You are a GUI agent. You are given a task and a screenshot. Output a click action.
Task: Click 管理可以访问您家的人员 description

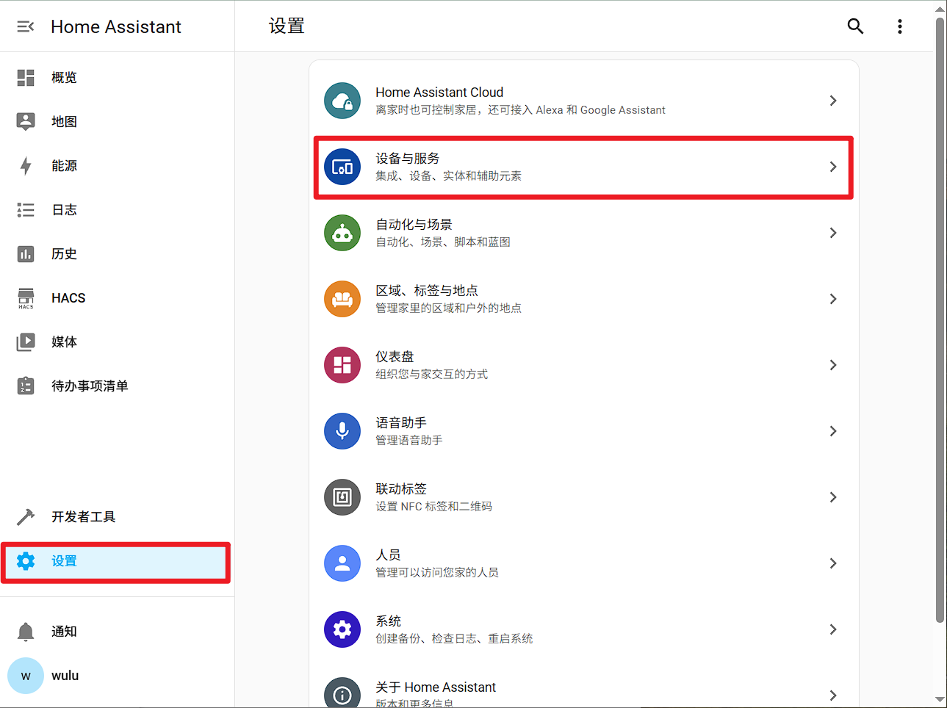(437, 573)
